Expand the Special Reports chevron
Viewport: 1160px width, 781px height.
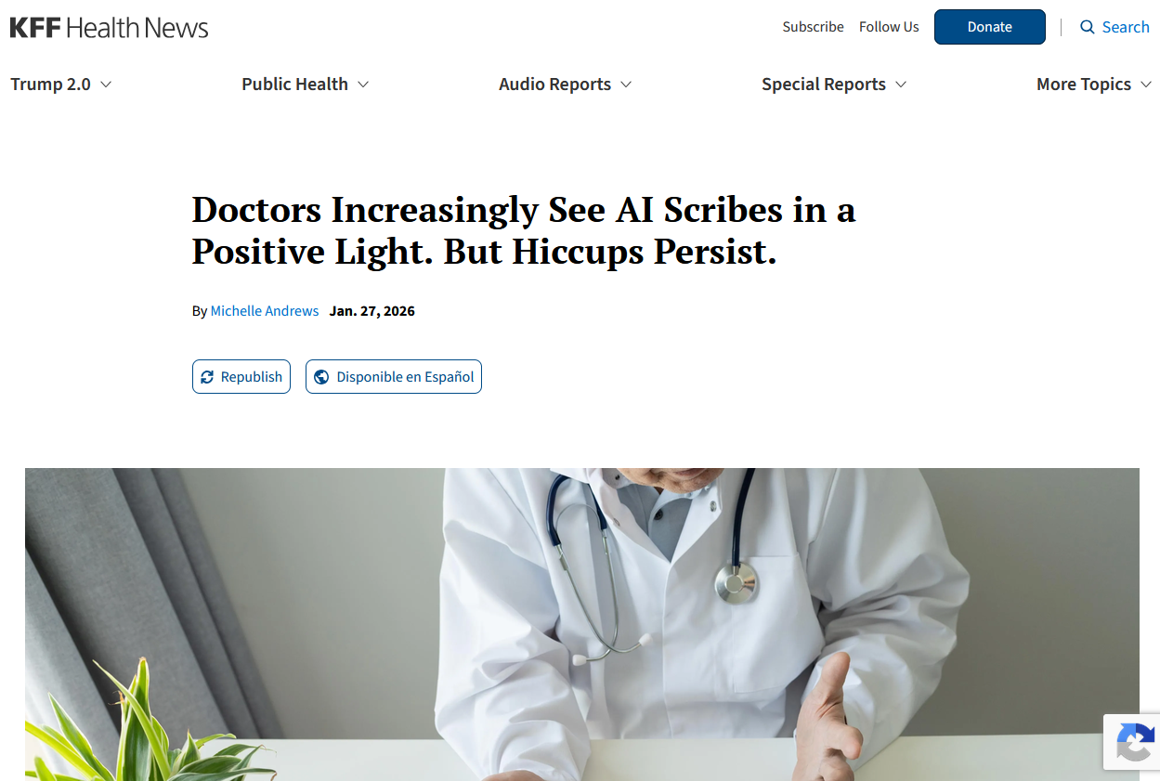click(x=901, y=85)
